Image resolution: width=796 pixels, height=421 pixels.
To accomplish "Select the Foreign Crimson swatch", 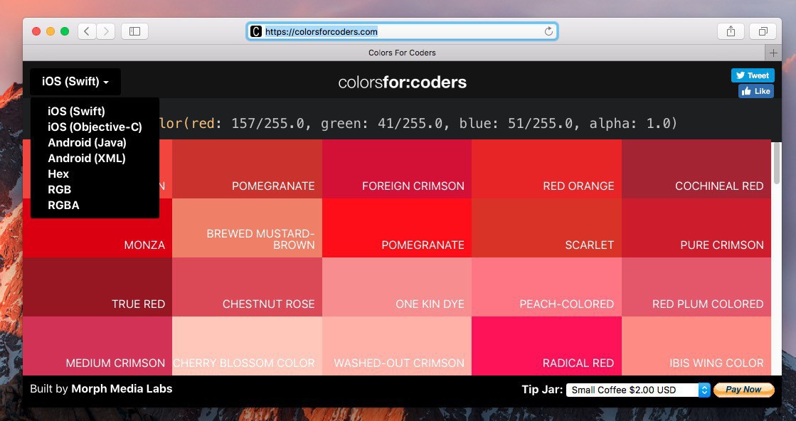I will tap(397, 169).
